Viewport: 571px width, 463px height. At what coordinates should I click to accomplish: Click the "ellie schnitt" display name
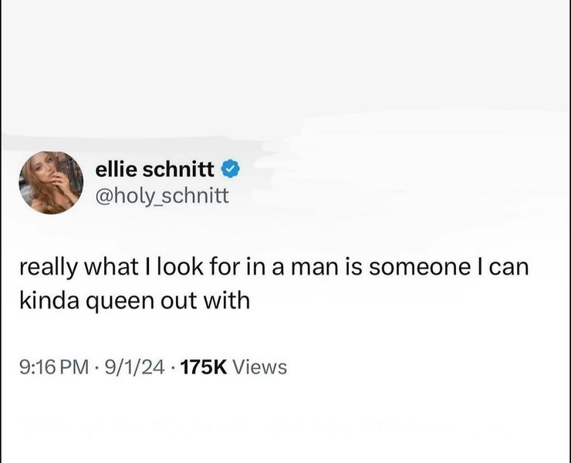pos(157,165)
